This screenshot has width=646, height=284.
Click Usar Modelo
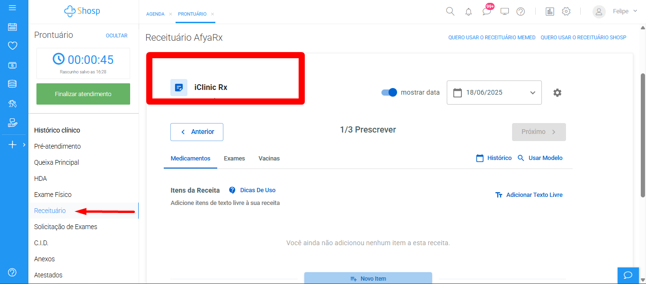click(540, 158)
